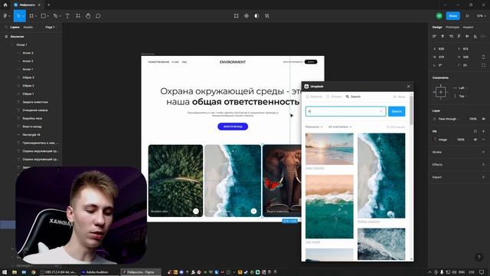Open Windows Start menu
The image size is (490, 276).
(5, 272)
